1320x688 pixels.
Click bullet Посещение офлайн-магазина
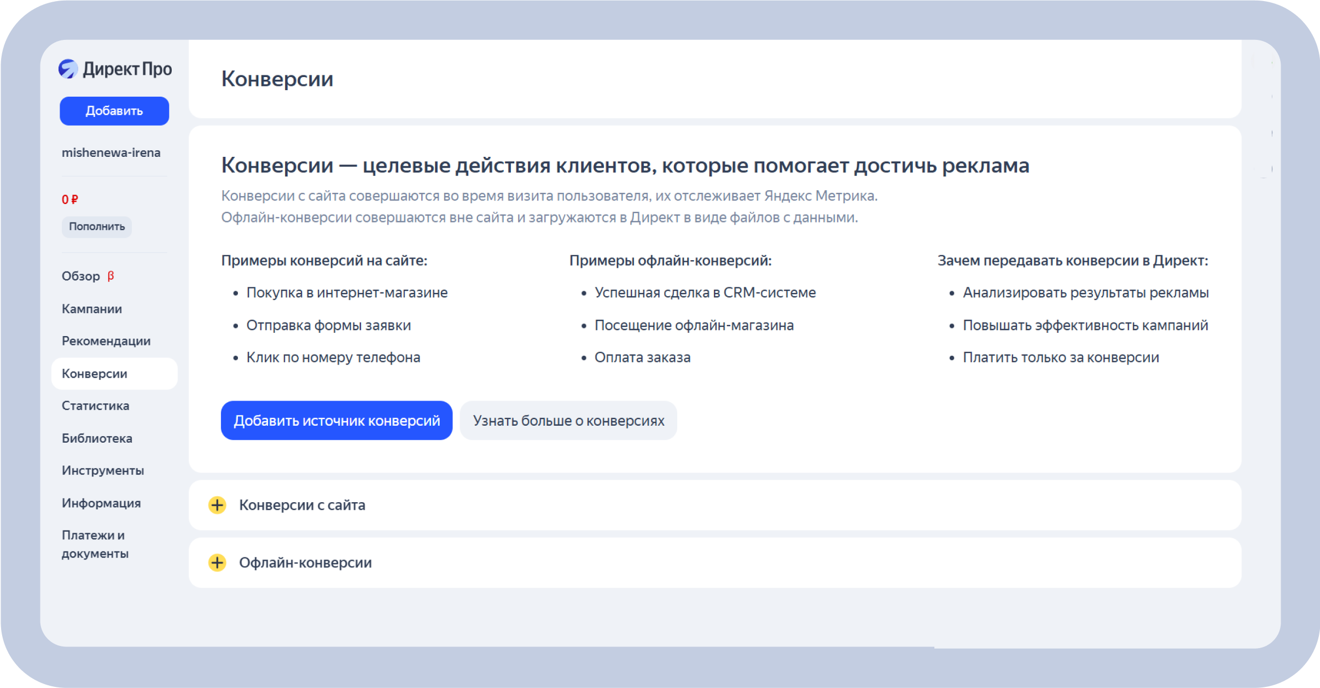point(694,325)
